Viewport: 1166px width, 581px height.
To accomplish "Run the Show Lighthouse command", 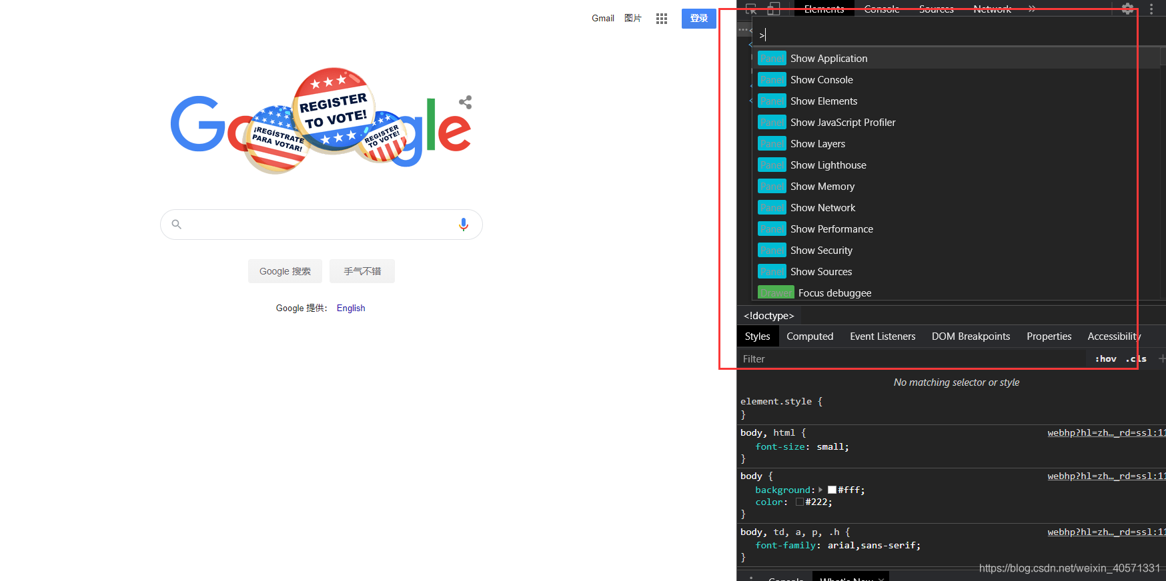I will [x=955, y=165].
